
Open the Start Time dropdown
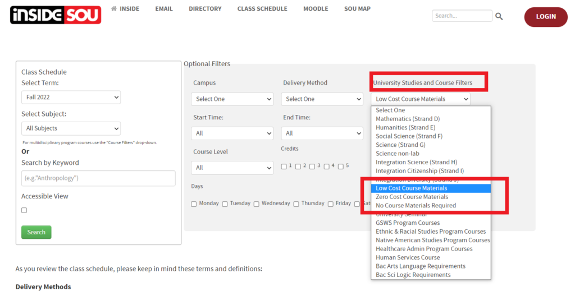pos(232,133)
